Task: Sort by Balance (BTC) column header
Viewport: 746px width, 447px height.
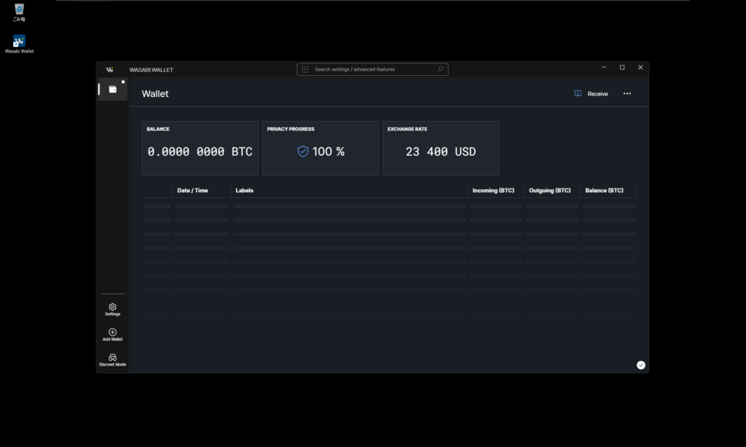Action: 604,190
